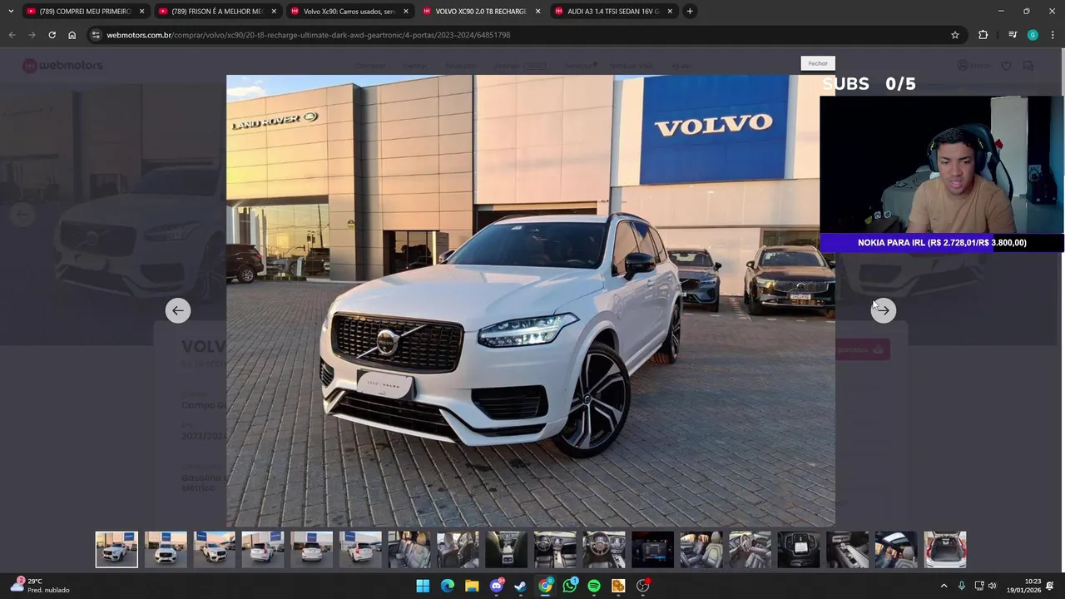This screenshot has height=599, width=1065.
Task: View site information icon in address bar
Action: coord(96,35)
